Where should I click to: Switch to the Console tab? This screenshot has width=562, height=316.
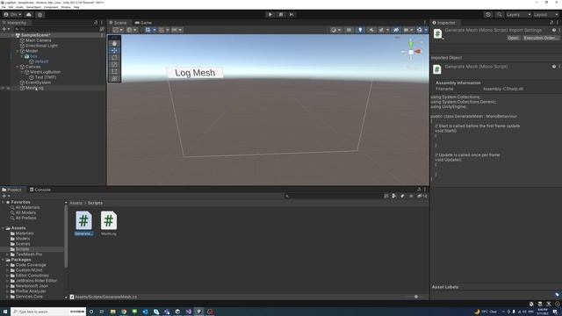pos(40,190)
